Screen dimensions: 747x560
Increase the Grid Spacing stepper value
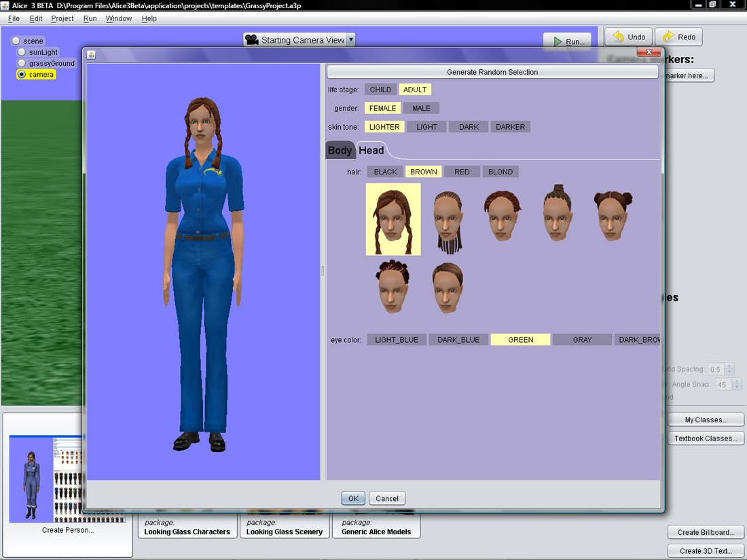729,367
